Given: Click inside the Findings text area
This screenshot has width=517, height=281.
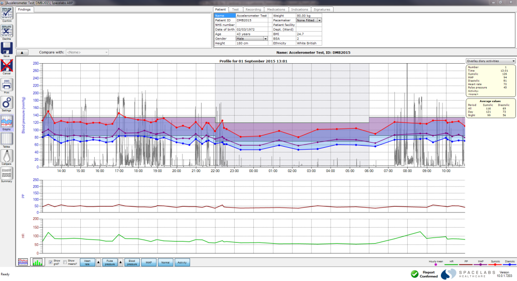Looking at the screenshot, I should tap(114, 30).
